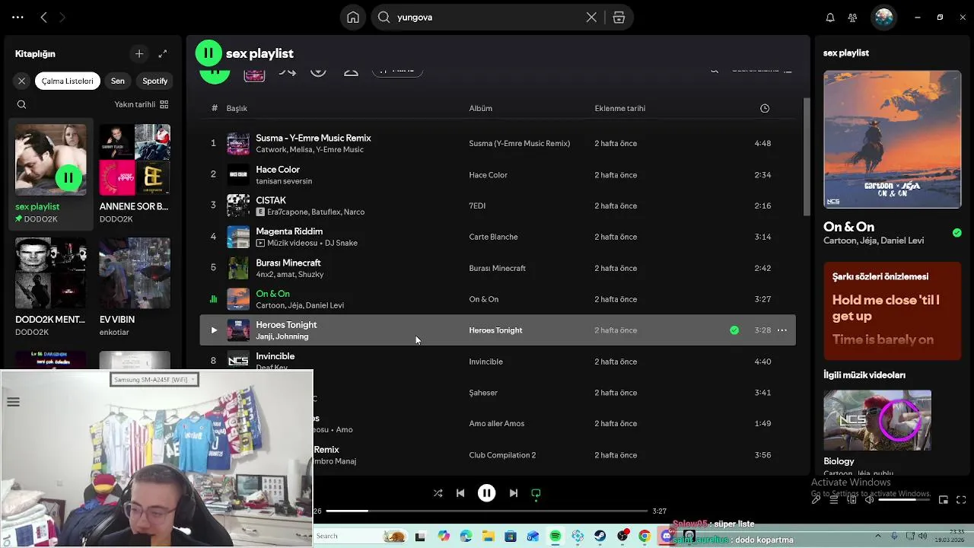
Task: Sort tracks by Albüm column
Action: [481, 108]
